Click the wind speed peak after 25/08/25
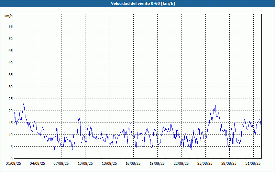 point(215,106)
